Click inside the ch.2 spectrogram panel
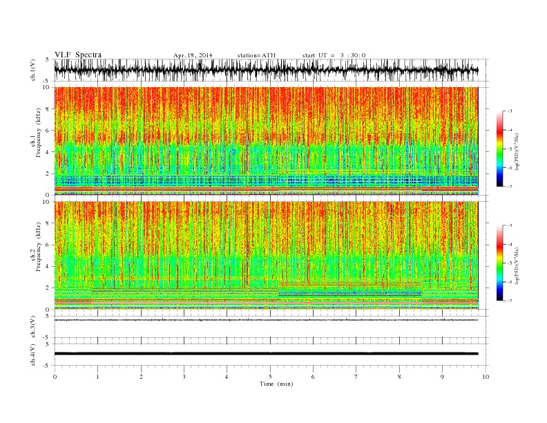 coord(266,256)
